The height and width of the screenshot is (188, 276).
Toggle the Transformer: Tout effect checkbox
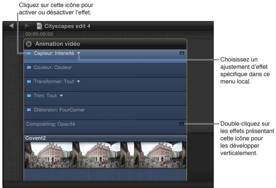(29, 81)
